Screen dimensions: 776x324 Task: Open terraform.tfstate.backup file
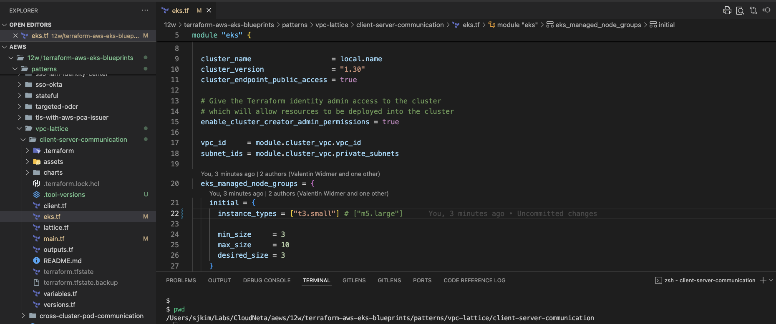tap(81, 283)
